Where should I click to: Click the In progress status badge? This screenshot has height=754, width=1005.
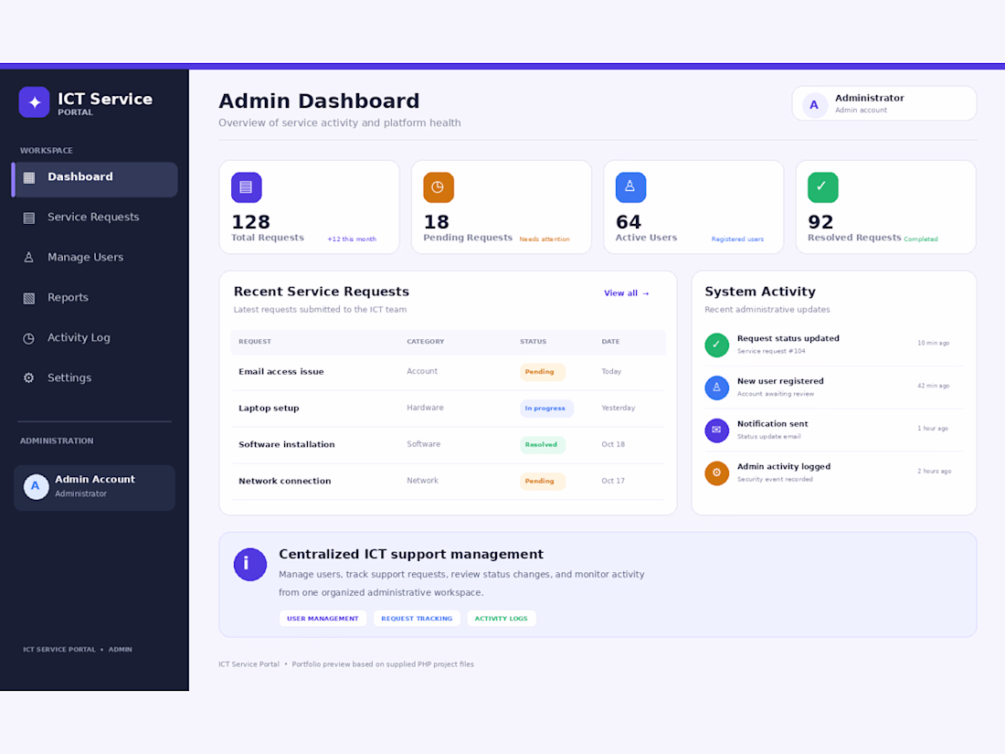[x=546, y=409]
